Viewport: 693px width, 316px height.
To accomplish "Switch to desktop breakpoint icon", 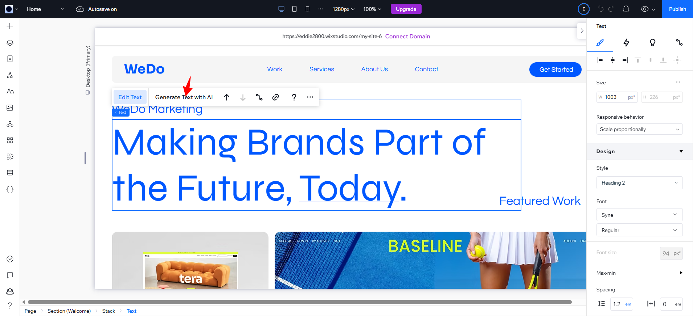I will [281, 9].
